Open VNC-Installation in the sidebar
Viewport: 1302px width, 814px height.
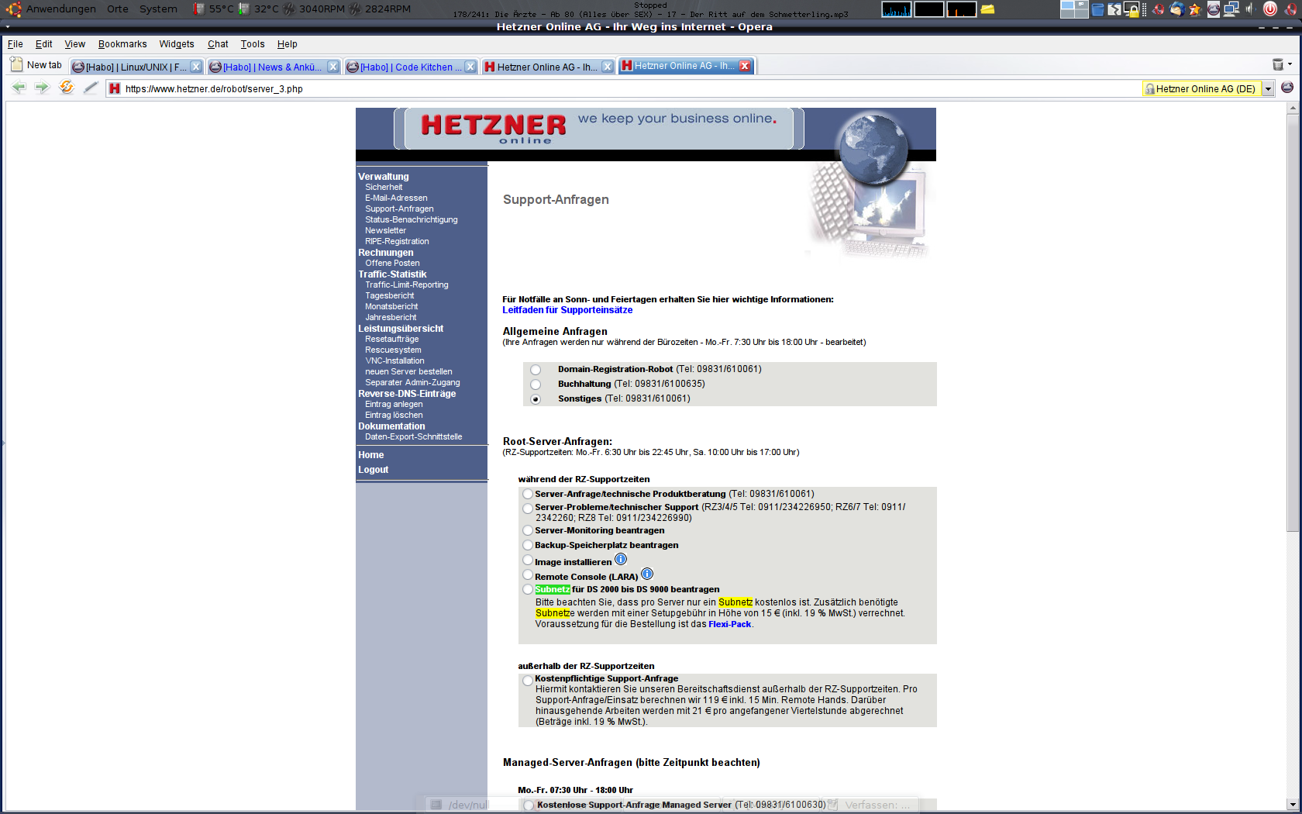[394, 361]
